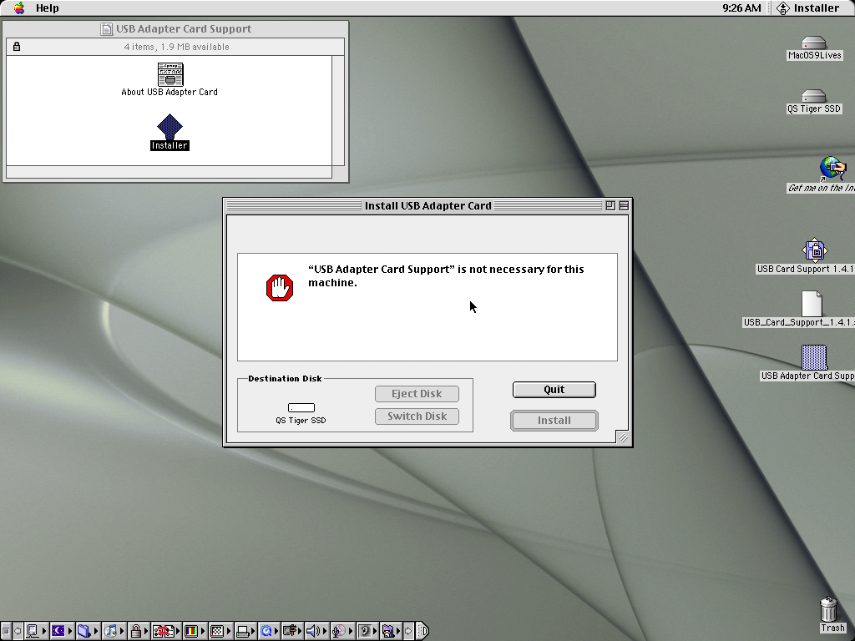Click the Eject Disk button

tap(417, 394)
